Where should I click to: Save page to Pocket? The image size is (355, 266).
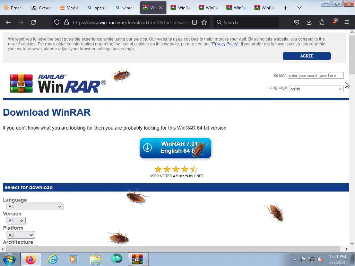coord(297,22)
